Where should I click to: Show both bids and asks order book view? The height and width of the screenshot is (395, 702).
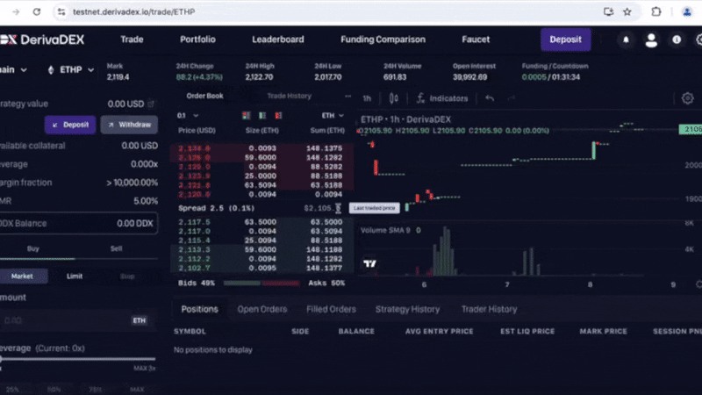point(246,116)
